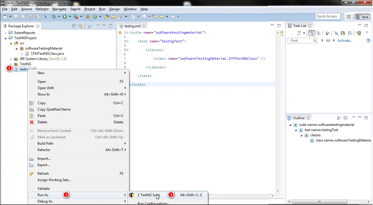
Task: Click the Open Type toolbar icon
Action: coord(107,17)
